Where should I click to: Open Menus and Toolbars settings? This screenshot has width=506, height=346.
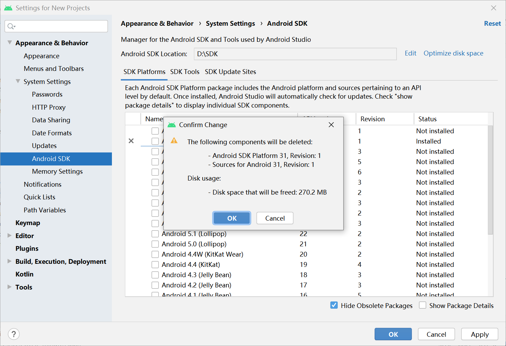tap(54, 69)
